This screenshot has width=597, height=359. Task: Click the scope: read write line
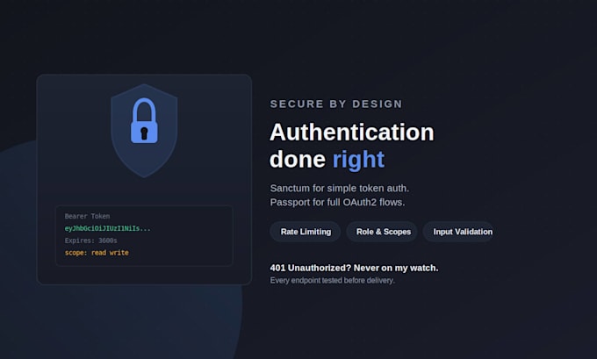(97, 253)
